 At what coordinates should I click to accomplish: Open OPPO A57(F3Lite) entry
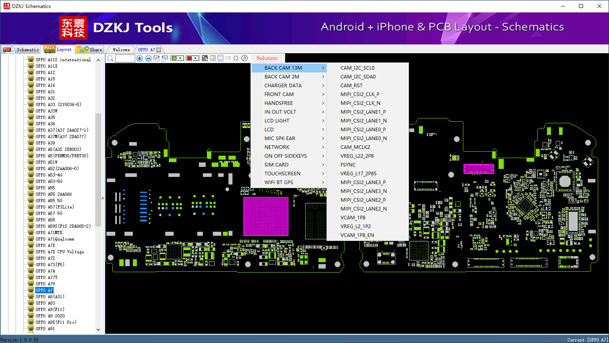coord(55,207)
